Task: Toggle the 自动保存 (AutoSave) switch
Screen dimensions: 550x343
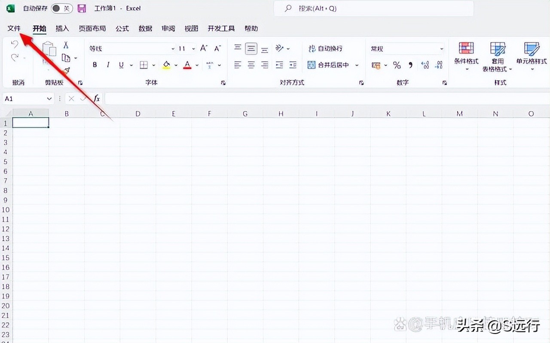Action: 61,8
